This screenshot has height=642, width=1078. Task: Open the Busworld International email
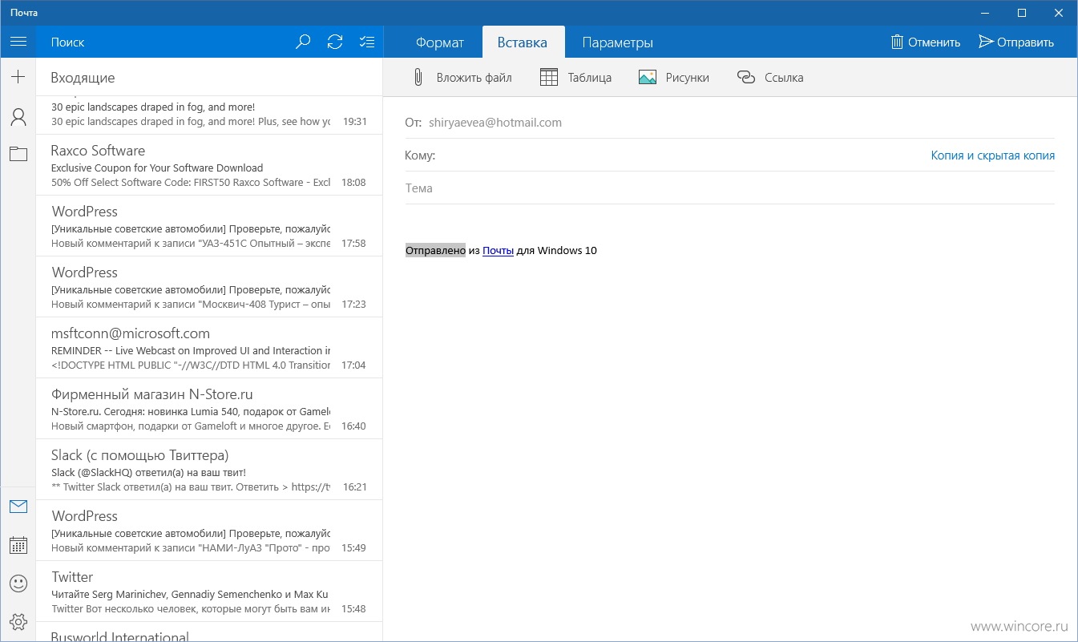pyautogui.click(x=209, y=633)
